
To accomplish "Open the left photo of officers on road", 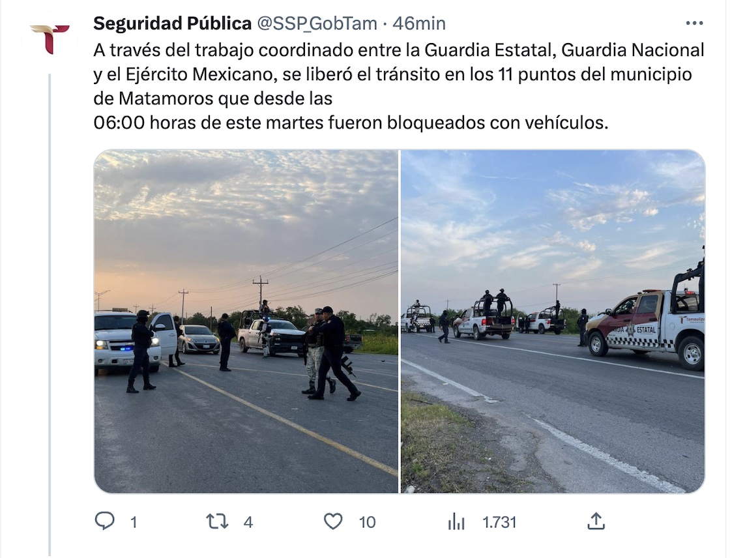I will [246, 321].
